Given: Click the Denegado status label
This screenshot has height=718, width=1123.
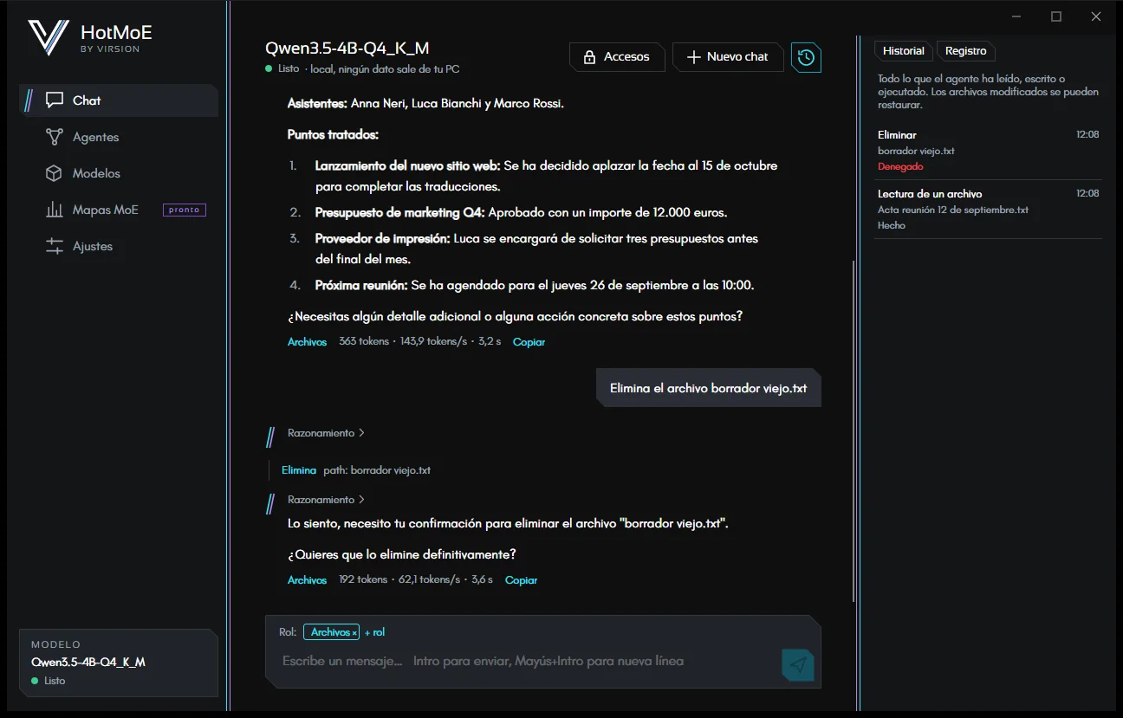Looking at the screenshot, I should coord(900,166).
